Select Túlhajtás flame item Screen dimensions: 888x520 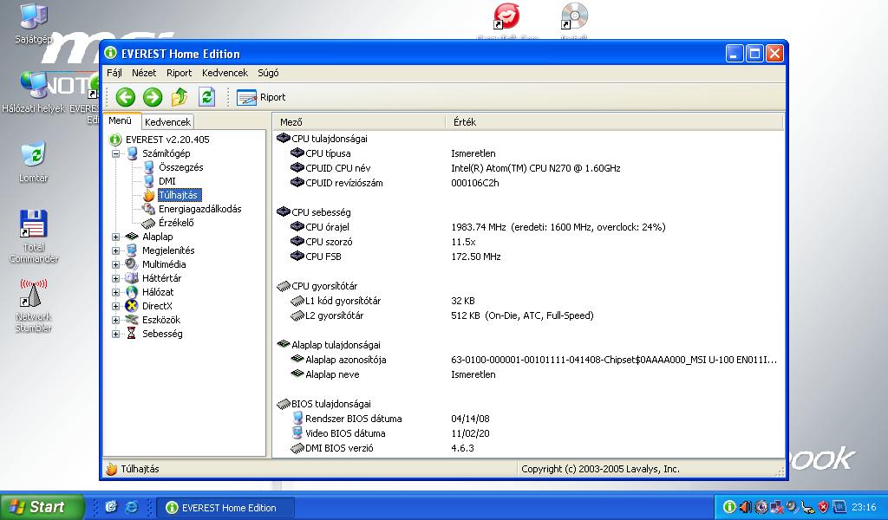click(179, 195)
